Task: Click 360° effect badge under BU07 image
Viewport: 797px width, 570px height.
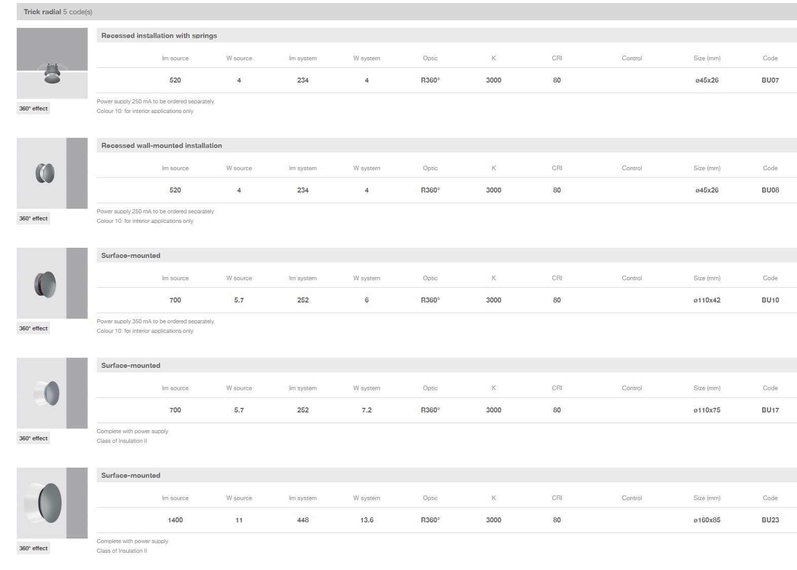Action: pyautogui.click(x=33, y=108)
